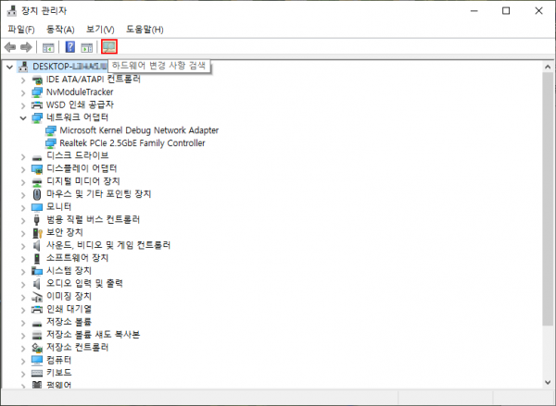Click the Properties pane icon right of Help
The image size is (556, 406).
tap(86, 47)
